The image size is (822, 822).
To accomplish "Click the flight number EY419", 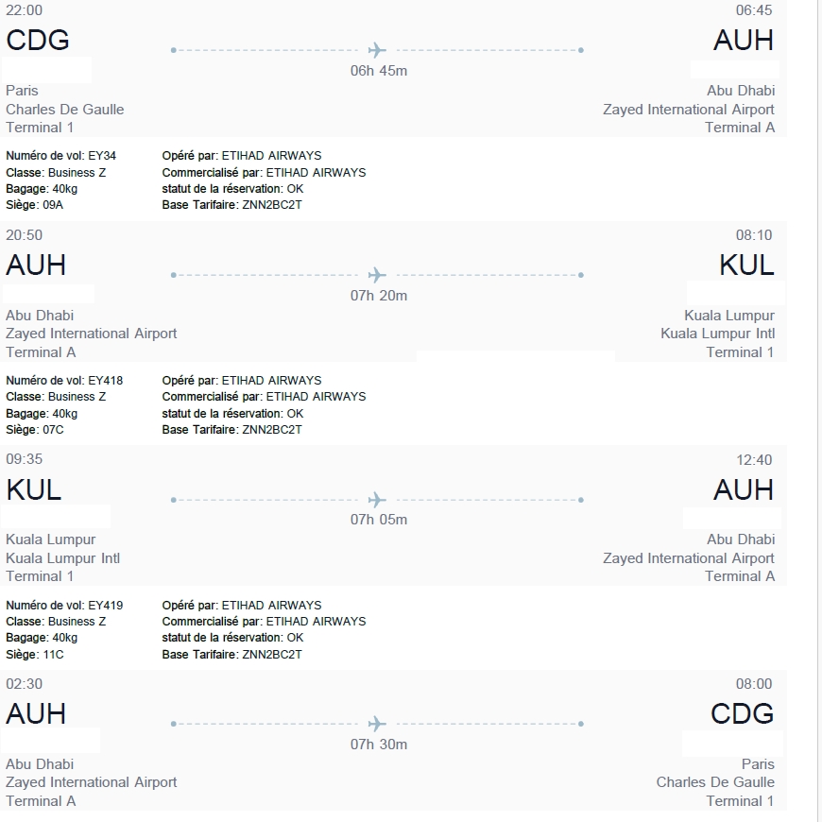I will point(105,606).
